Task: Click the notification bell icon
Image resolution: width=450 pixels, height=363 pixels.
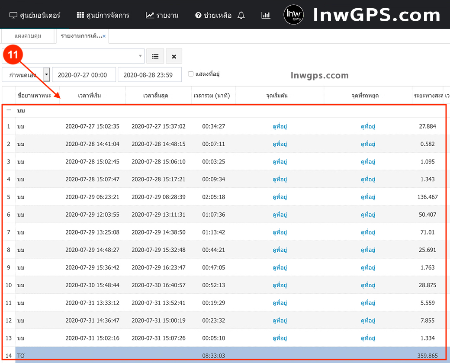Action: tap(241, 16)
